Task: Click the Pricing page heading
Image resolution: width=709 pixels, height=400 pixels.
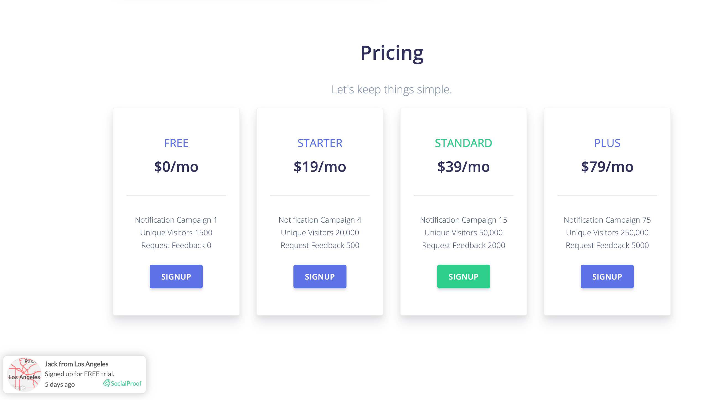Action: tap(392, 53)
